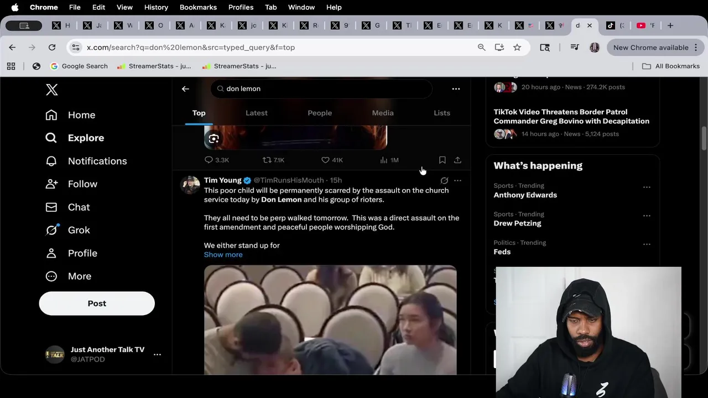Screen dimensions: 708x398
Task: Click Chrome back navigation arrow
Action: click(12, 48)
